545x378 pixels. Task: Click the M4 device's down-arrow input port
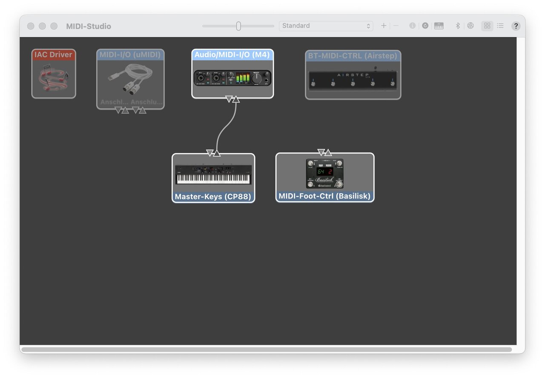229,99
